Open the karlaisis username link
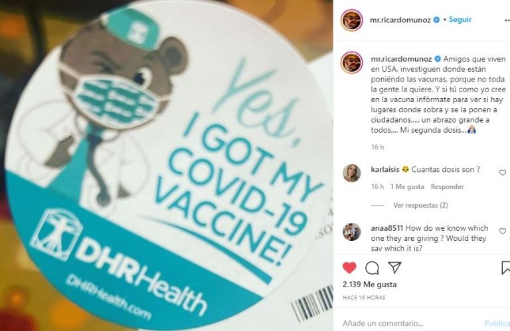This screenshot has height=331, width=510. point(384,169)
